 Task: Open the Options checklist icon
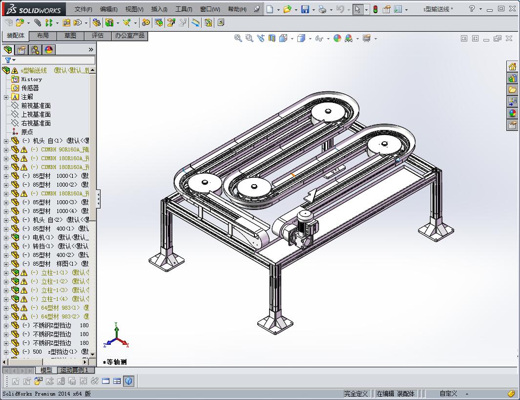coord(398,9)
